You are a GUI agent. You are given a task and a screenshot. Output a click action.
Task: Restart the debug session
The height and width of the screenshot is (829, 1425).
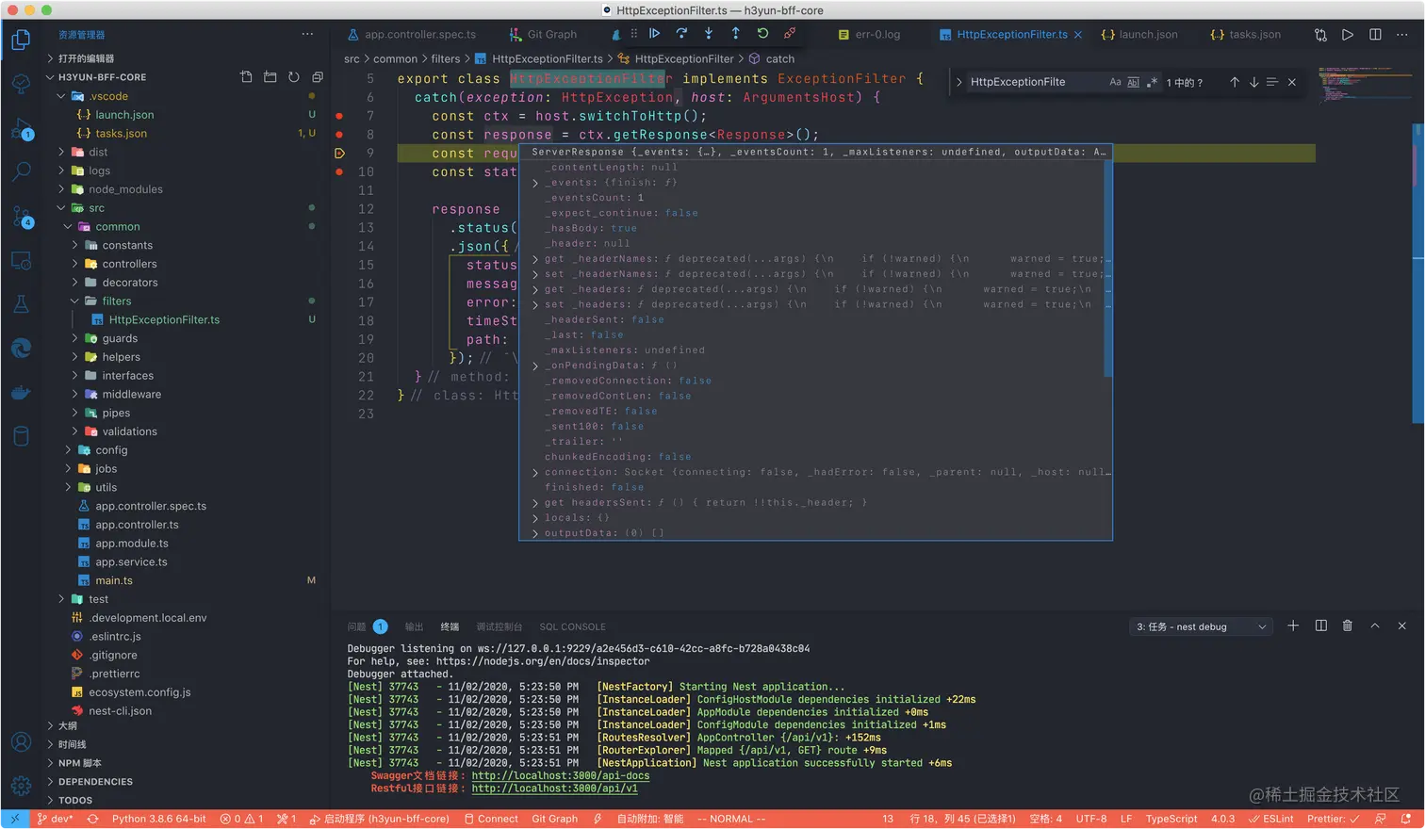[x=762, y=33]
